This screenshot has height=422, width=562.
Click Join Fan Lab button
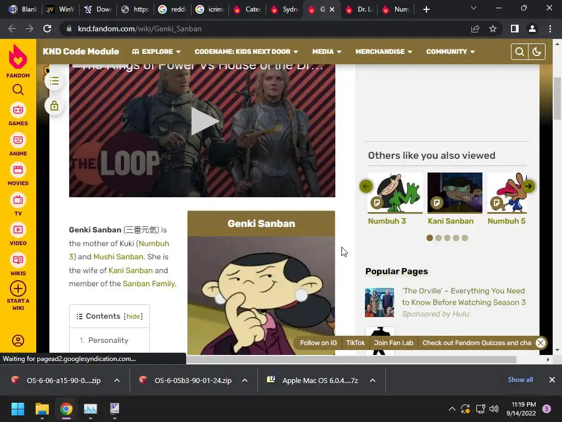[394, 343]
